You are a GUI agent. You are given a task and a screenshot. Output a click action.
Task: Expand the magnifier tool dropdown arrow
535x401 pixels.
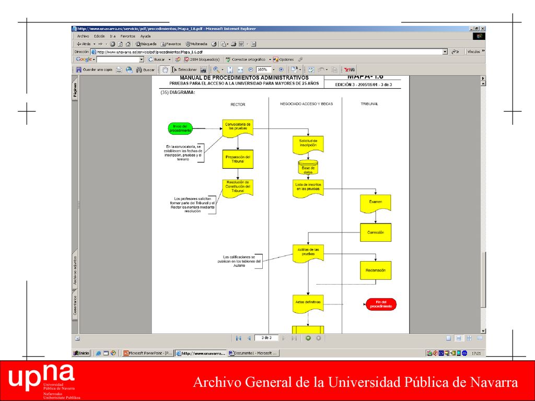223,69
